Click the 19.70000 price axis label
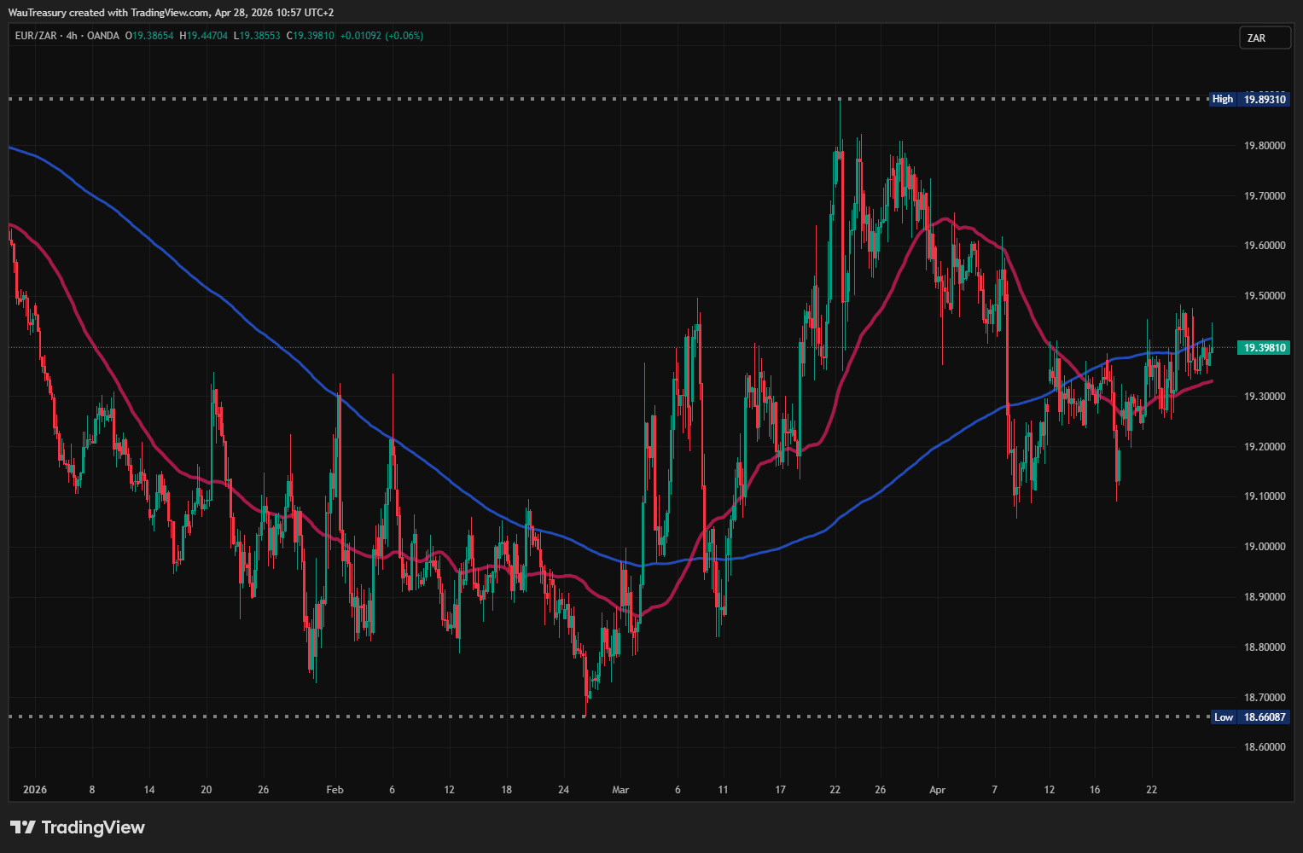Viewport: 1303px width, 853px height. click(1265, 196)
